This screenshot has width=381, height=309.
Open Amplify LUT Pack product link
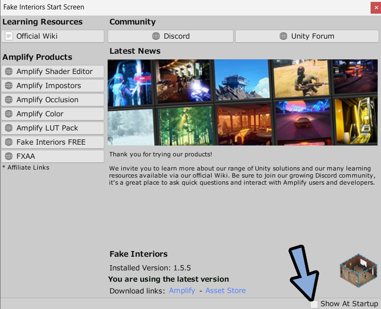(x=52, y=128)
